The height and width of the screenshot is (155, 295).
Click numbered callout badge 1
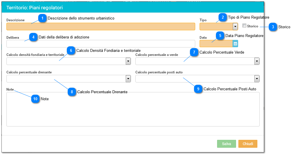tap(42, 18)
